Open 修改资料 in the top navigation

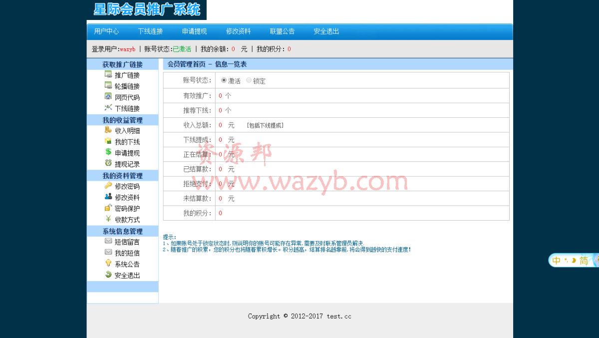238,31
